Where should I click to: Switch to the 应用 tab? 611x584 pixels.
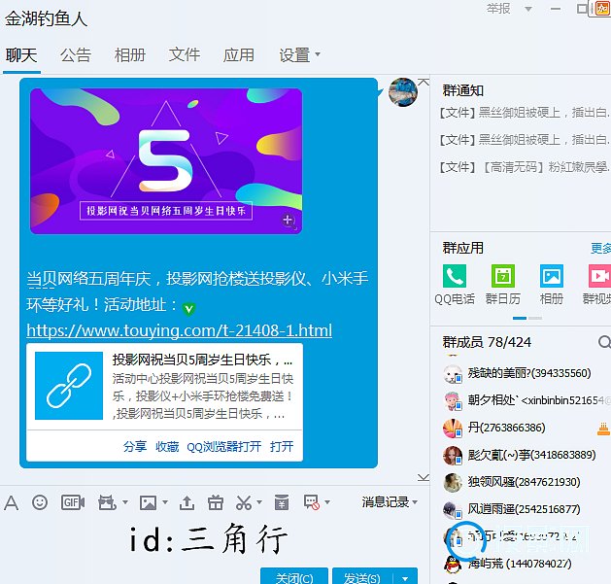pos(239,55)
